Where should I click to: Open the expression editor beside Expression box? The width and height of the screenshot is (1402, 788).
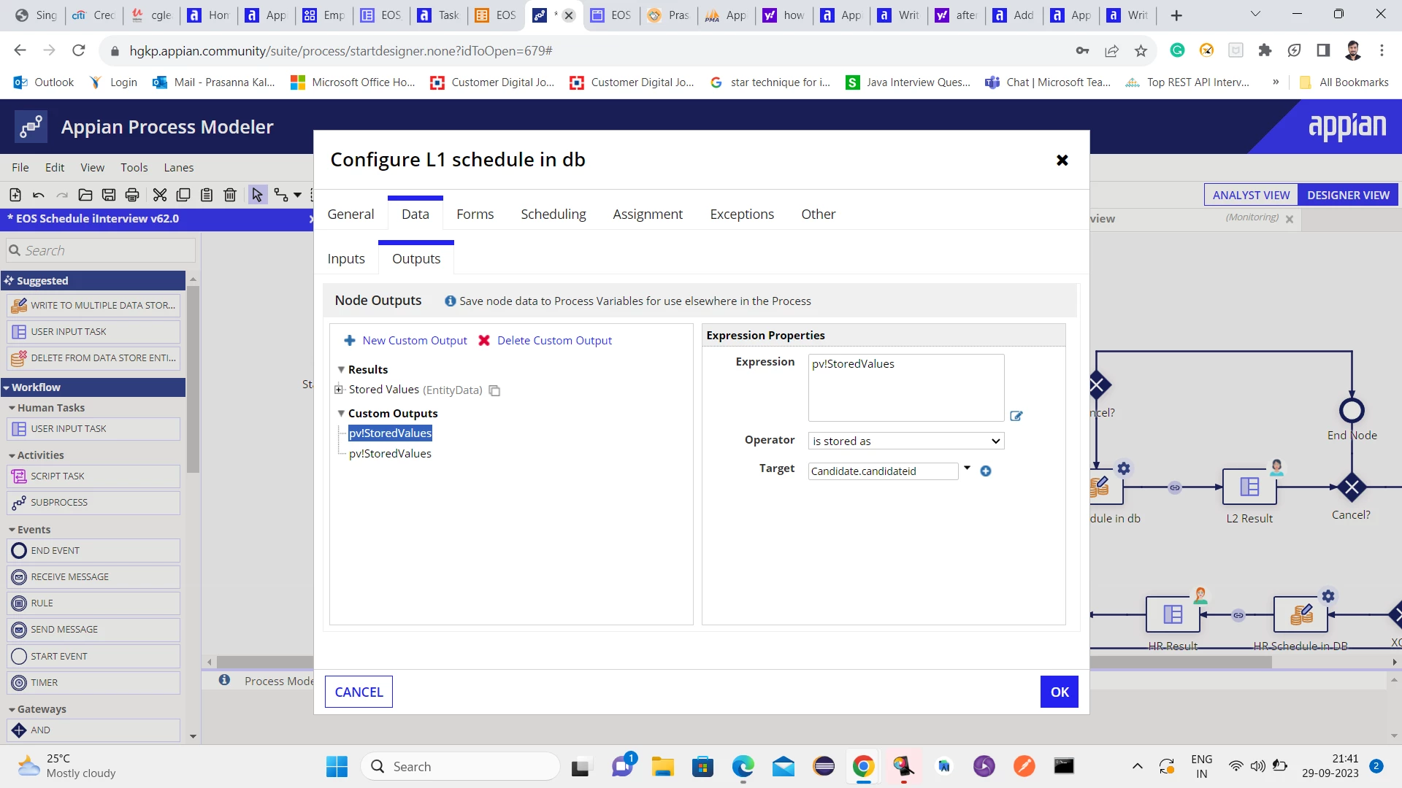(1016, 416)
